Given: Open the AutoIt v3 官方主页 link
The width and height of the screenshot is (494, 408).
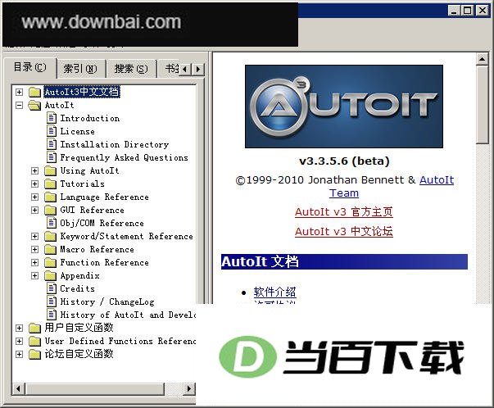Looking at the screenshot, I should (x=344, y=211).
